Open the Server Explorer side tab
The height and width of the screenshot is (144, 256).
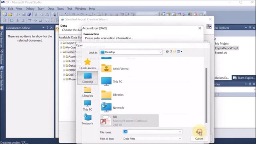(x=2, y=78)
